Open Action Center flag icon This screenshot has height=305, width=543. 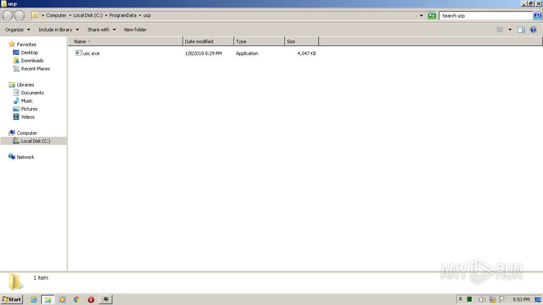503,299
